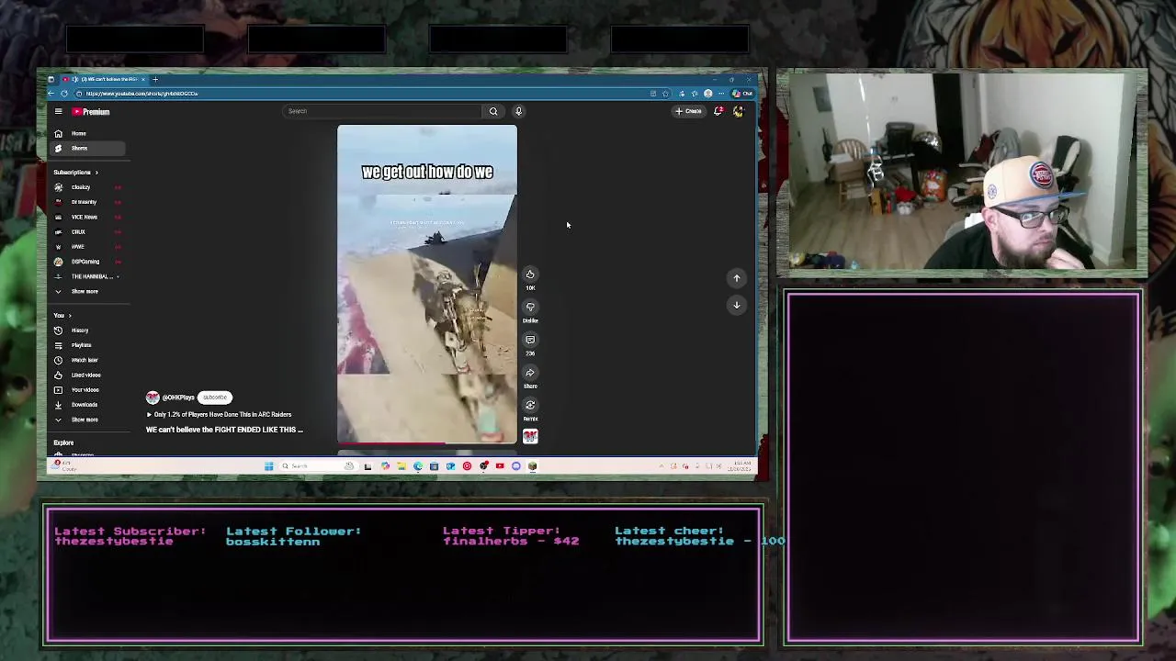Show hidden system tray icons chevron
1176x661 pixels.
[x=661, y=466]
